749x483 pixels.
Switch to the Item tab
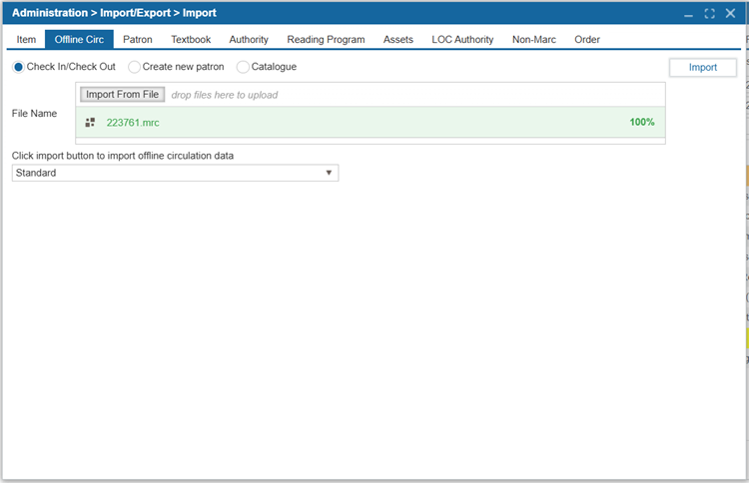(26, 40)
